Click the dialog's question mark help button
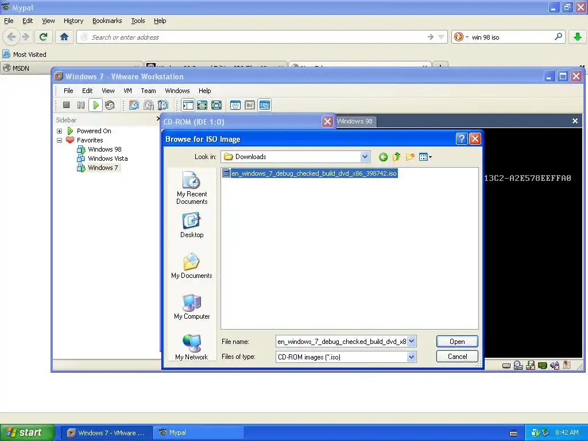588x441 pixels. click(462, 139)
